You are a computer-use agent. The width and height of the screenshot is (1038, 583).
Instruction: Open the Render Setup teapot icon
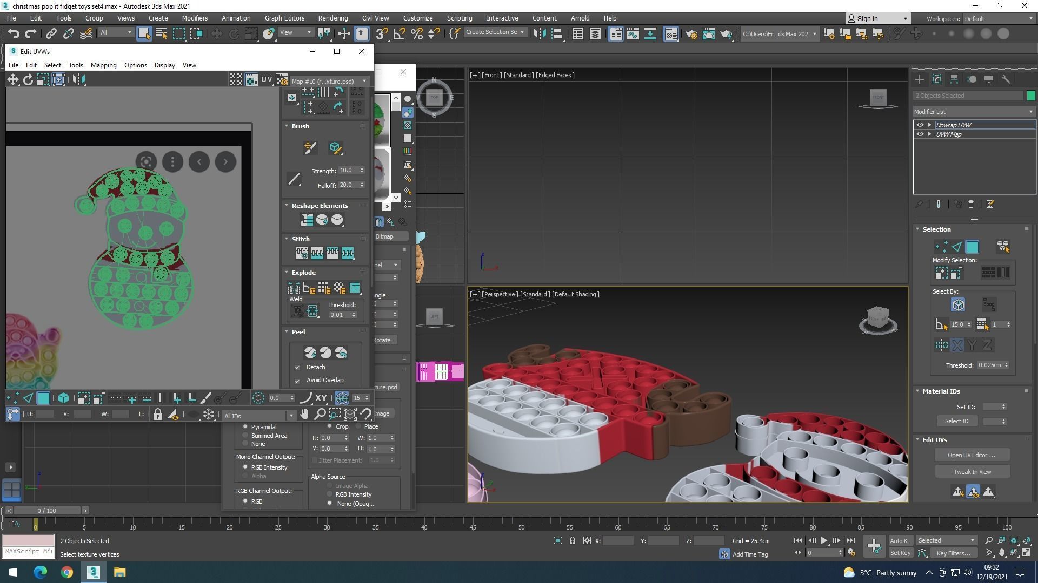tap(691, 33)
